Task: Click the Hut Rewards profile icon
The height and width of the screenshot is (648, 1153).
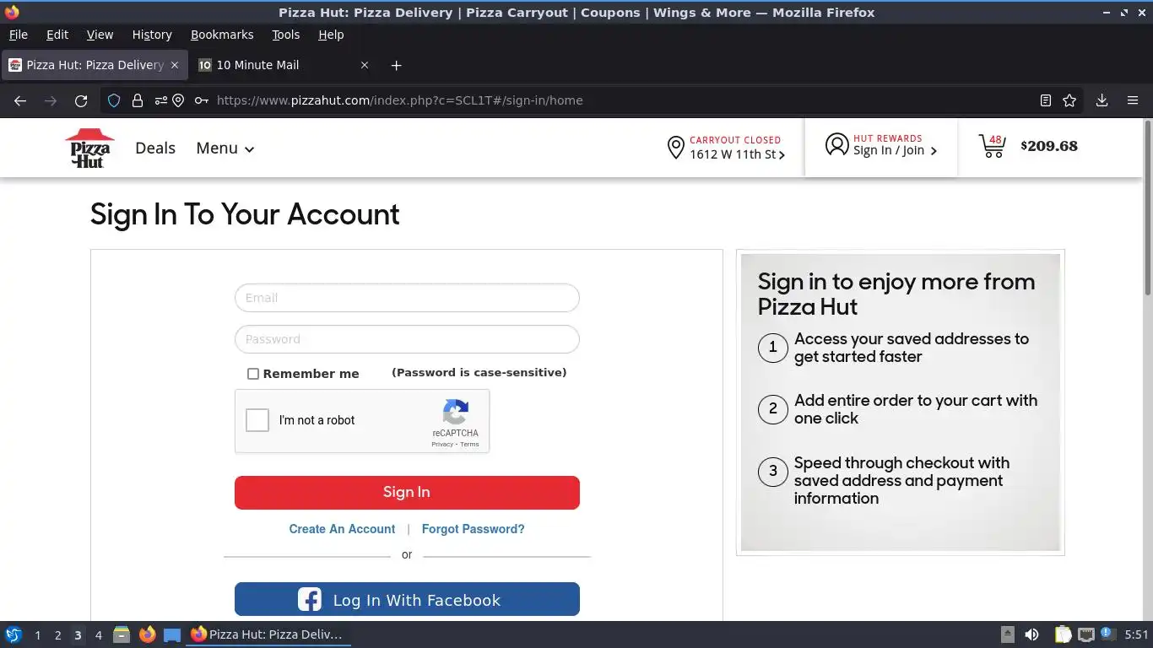Action: (x=836, y=144)
